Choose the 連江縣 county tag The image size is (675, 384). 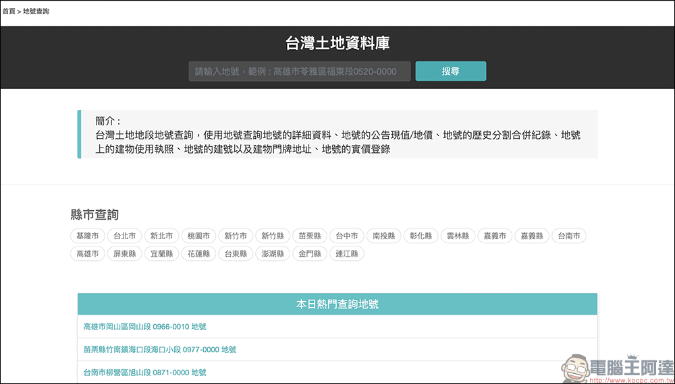click(x=347, y=254)
